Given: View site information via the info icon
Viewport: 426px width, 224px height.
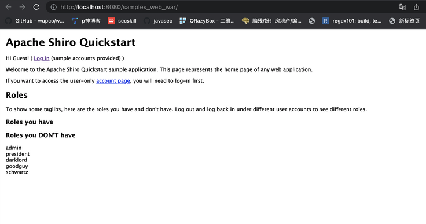Looking at the screenshot, I should (x=53, y=7).
